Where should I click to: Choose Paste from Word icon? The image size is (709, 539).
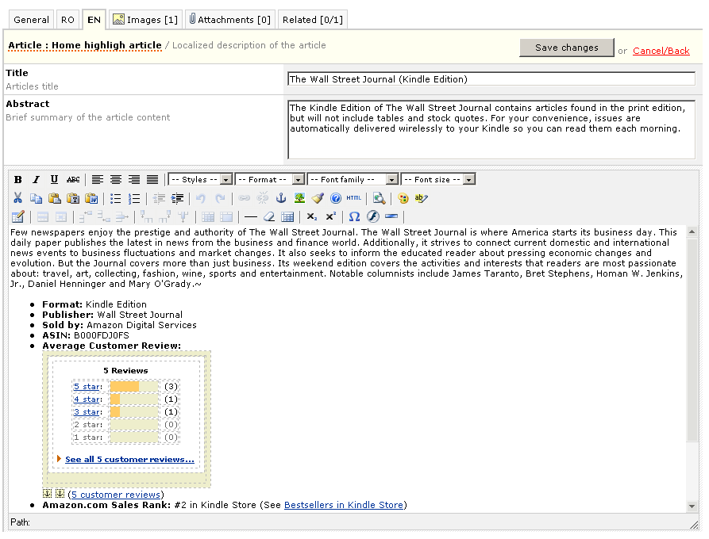pos(91,197)
